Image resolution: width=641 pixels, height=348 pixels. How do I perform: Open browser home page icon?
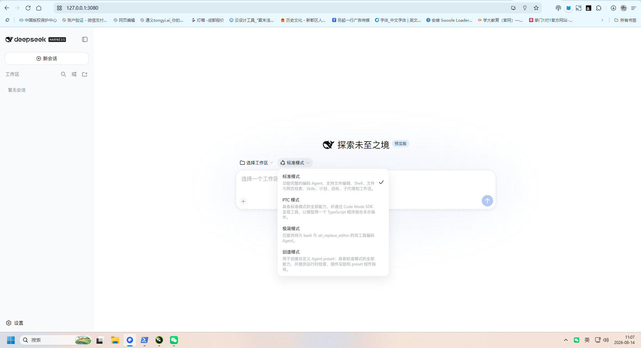(39, 8)
